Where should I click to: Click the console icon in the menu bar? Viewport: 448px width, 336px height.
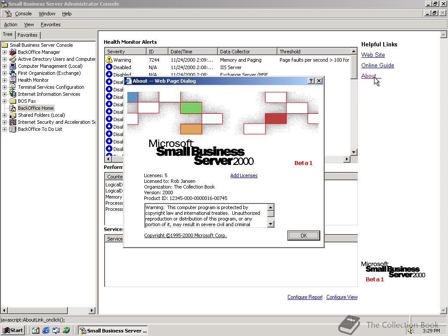tap(8, 14)
